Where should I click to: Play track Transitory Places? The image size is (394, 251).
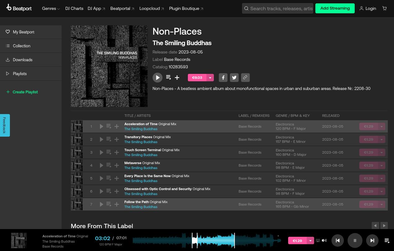(x=102, y=139)
